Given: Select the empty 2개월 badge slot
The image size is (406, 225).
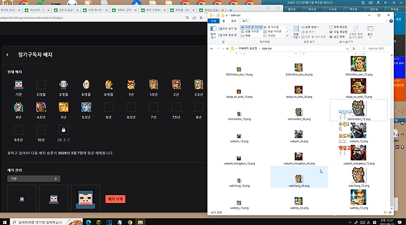Looking at the screenshot, I should (x=41, y=85).
